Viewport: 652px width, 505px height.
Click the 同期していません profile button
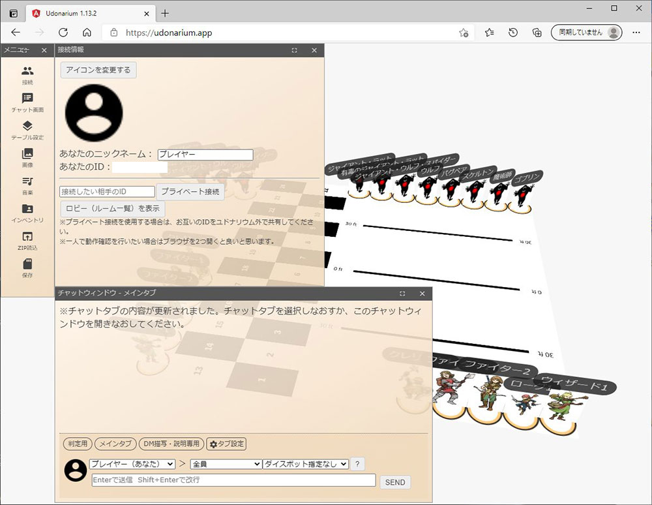pos(586,33)
